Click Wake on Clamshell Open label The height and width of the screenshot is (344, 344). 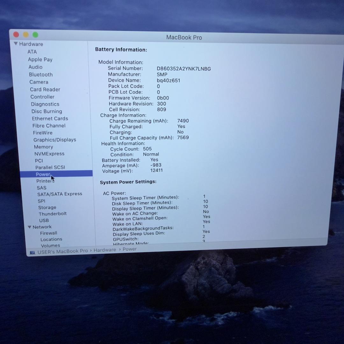(x=140, y=219)
